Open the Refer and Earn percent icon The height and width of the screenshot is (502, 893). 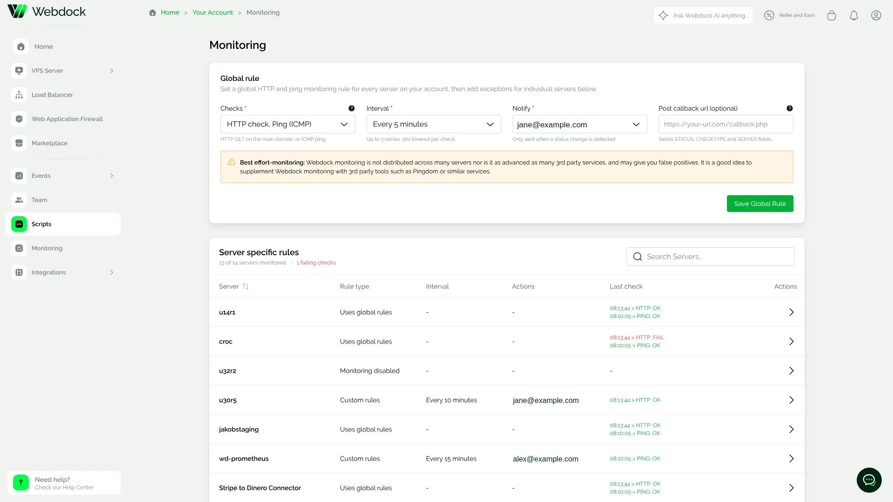(769, 15)
